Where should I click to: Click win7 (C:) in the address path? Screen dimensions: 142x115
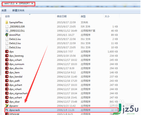coord(9,3)
